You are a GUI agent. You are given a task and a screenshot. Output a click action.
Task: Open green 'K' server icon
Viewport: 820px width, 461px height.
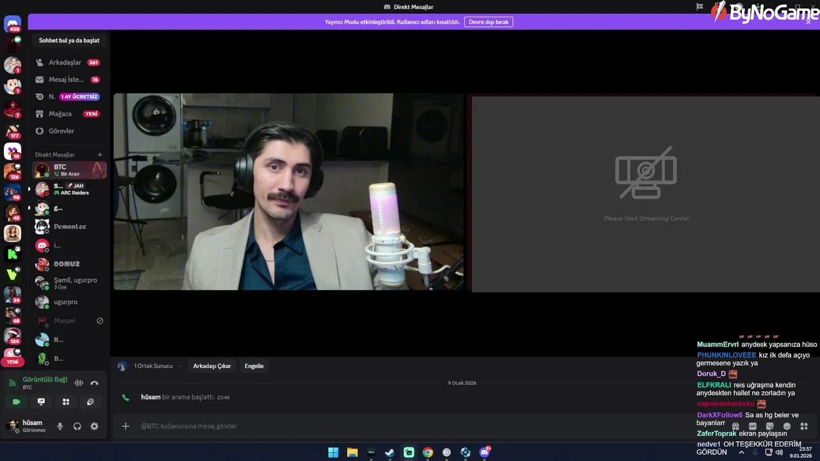click(12, 254)
